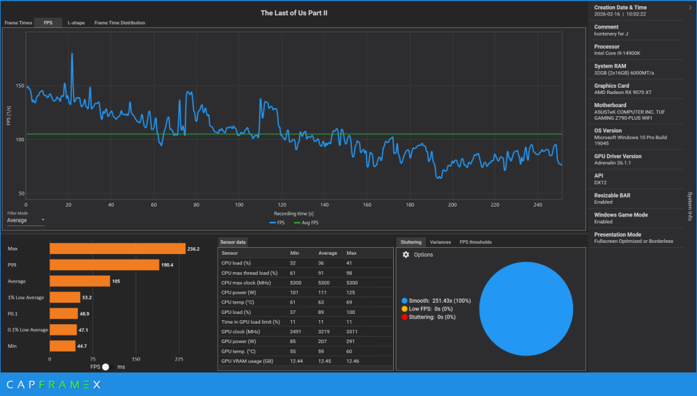Open the L-shape tab
Screen dimensions: 697x396
click(76, 23)
